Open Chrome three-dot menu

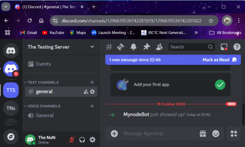click(x=239, y=21)
